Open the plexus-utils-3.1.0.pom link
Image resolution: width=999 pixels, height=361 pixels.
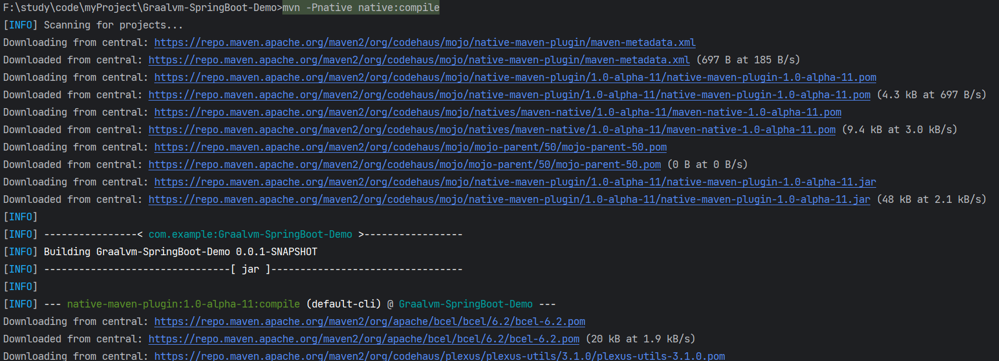440,356
